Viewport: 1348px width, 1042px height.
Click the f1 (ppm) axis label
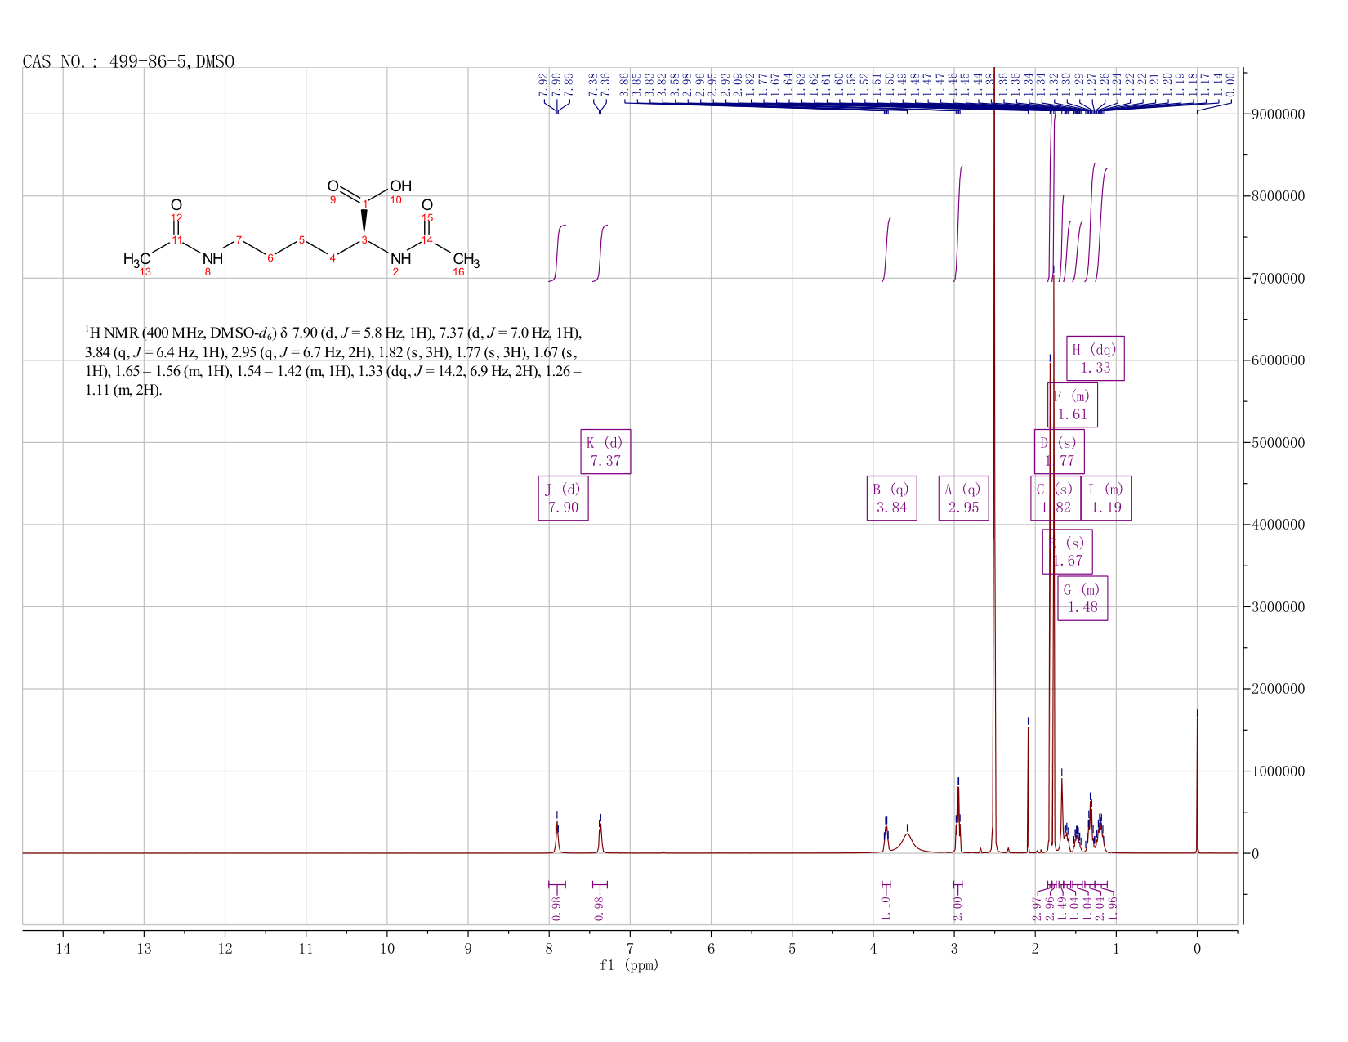pyautogui.click(x=629, y=965)
